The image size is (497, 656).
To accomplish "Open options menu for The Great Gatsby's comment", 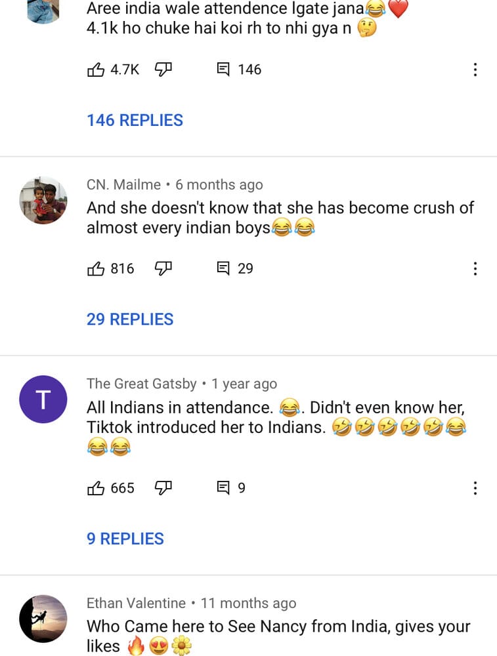I will click(x=475, y=488).
